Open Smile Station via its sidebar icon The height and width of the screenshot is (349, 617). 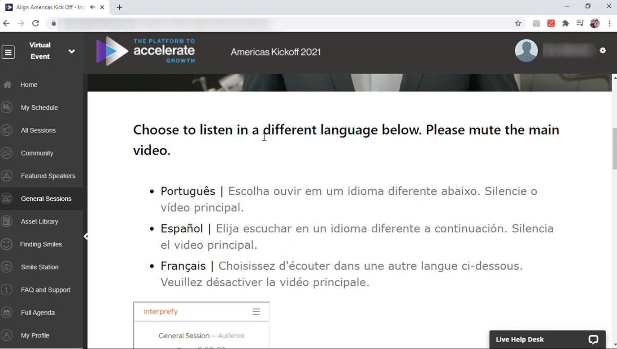click(7, 267)
